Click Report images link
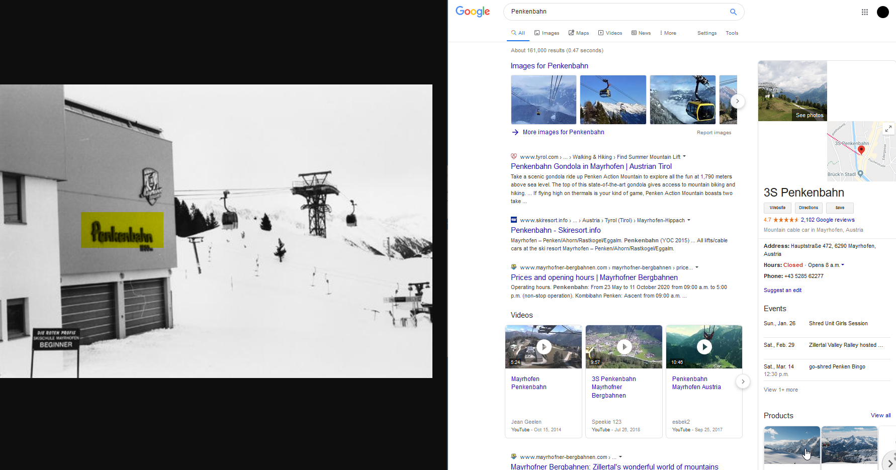The image size is (896, 470). point(714,133)
